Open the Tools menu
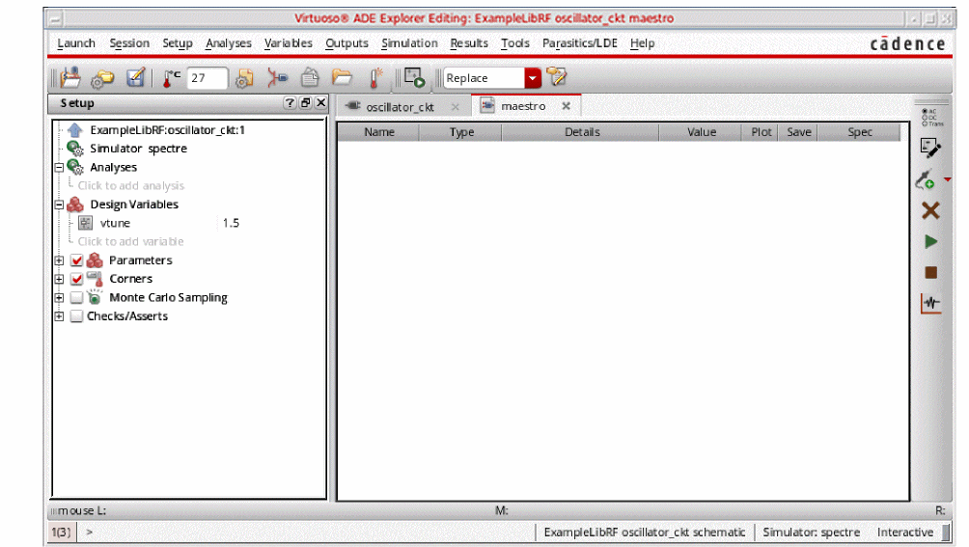 point(514,43)
